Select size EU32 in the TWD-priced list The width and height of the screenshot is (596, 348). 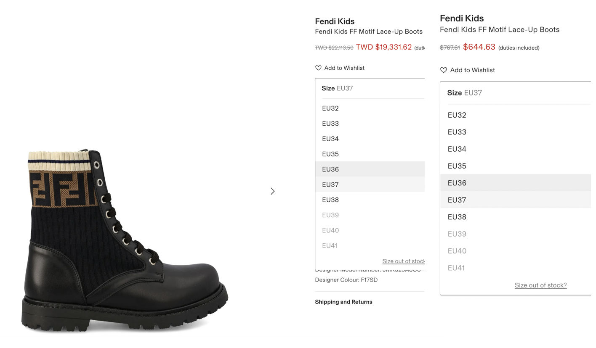[x=330, y=108]
